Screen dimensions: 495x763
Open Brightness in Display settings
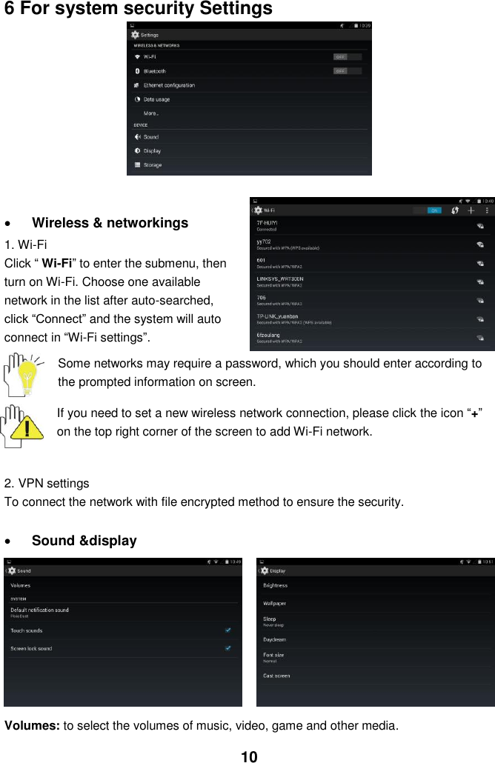coord(375,585)
